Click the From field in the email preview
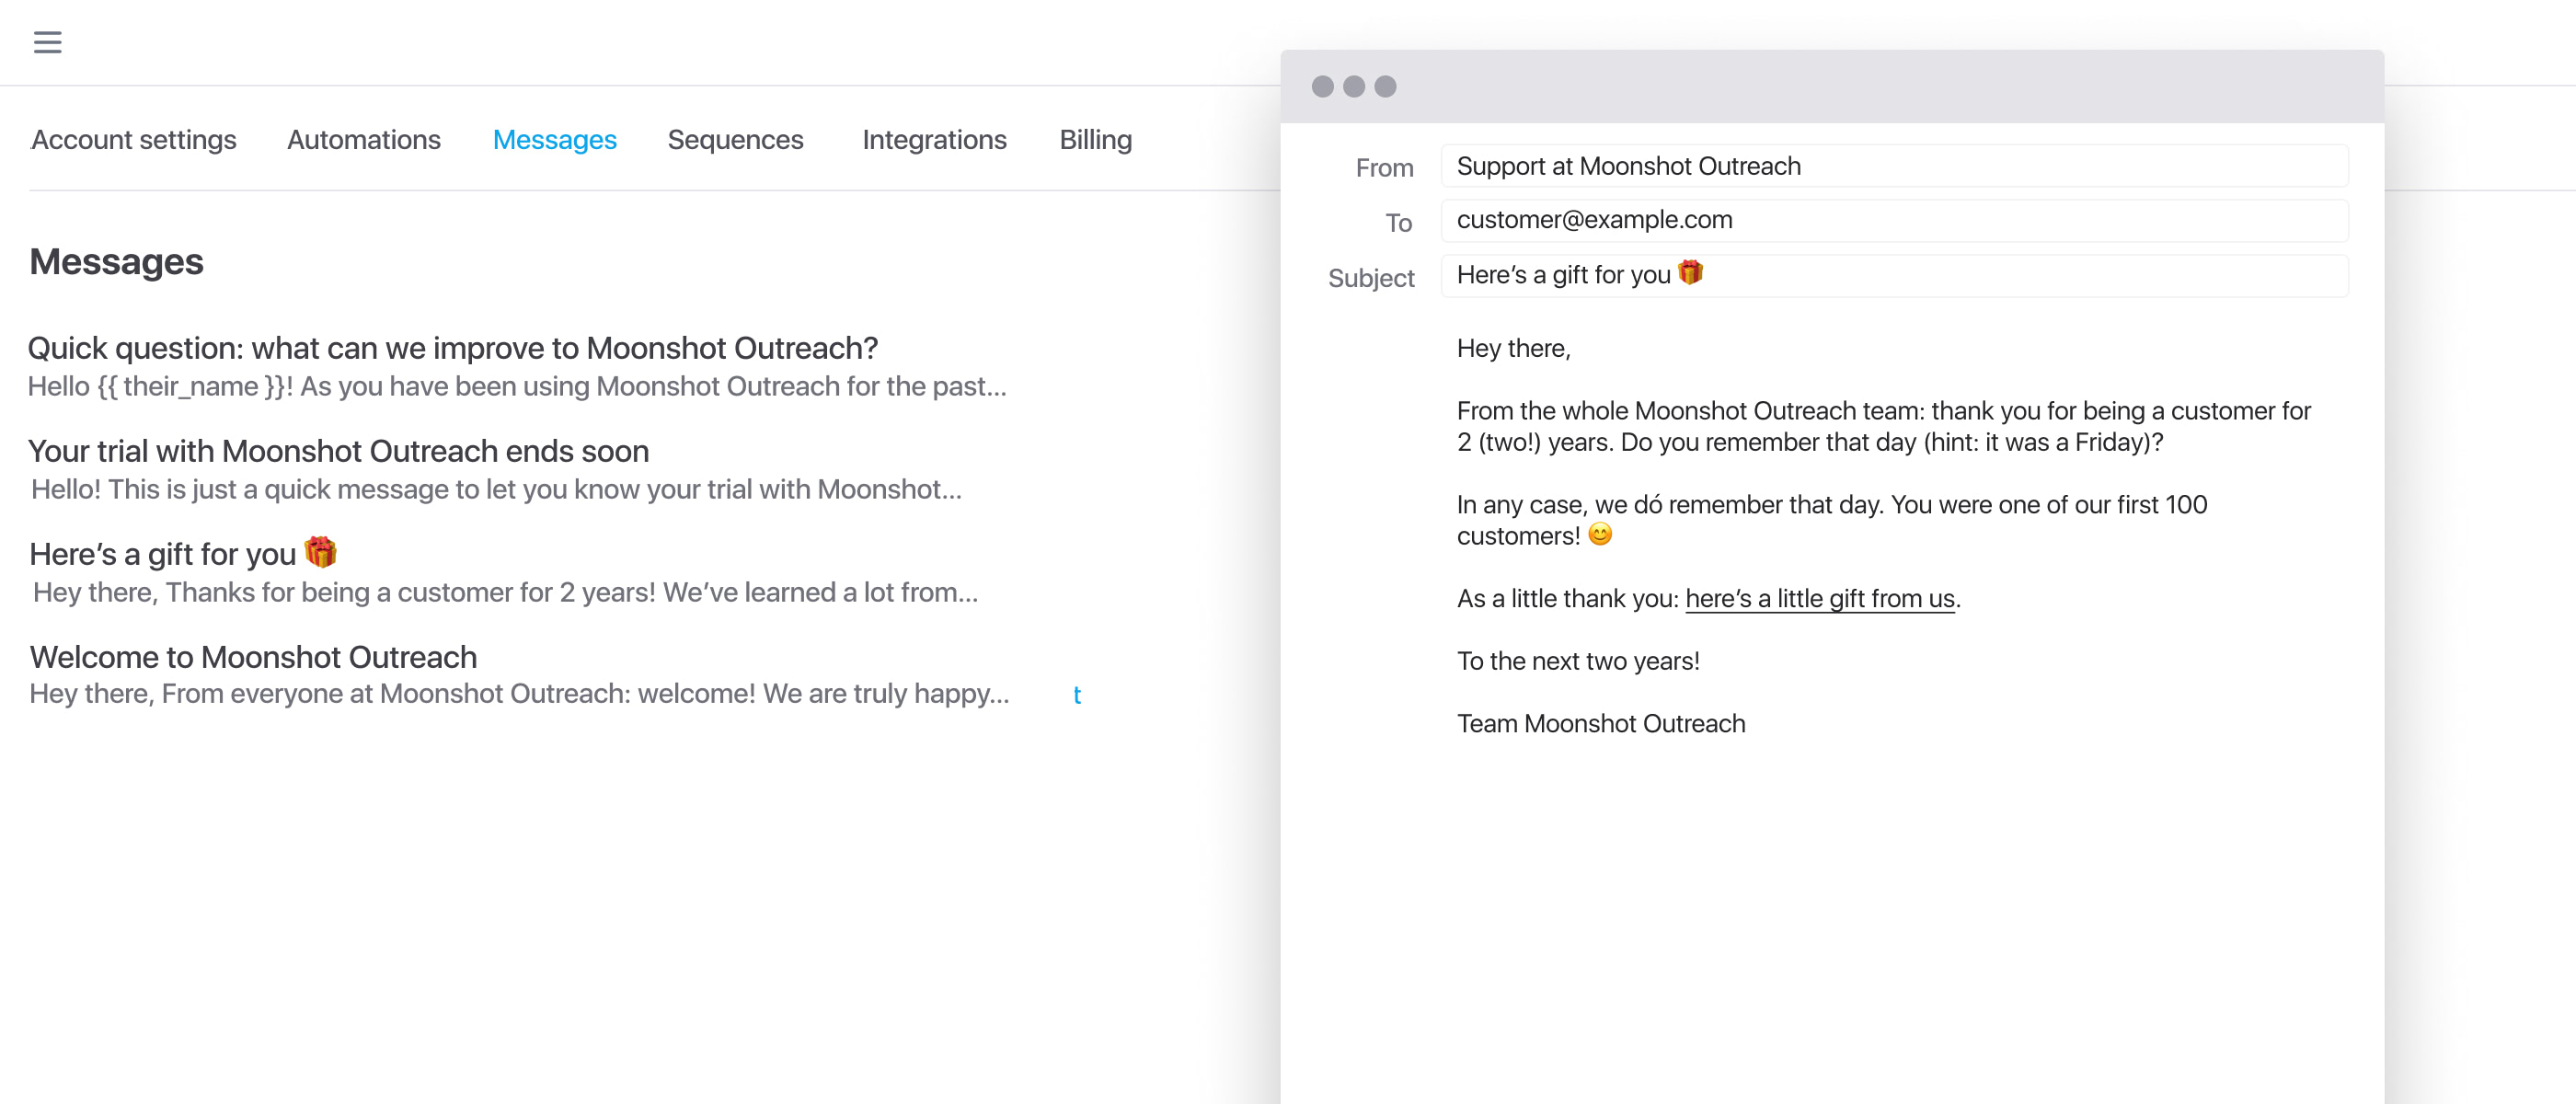 coord(1893,166)
